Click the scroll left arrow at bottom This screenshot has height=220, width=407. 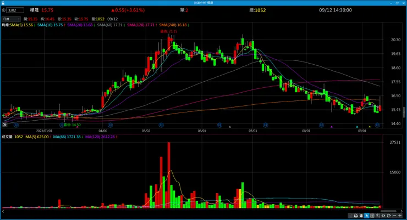3,211
